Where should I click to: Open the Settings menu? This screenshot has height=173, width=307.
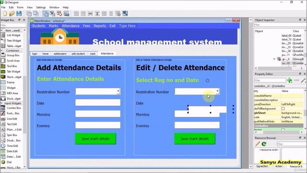tap(41, 7)
